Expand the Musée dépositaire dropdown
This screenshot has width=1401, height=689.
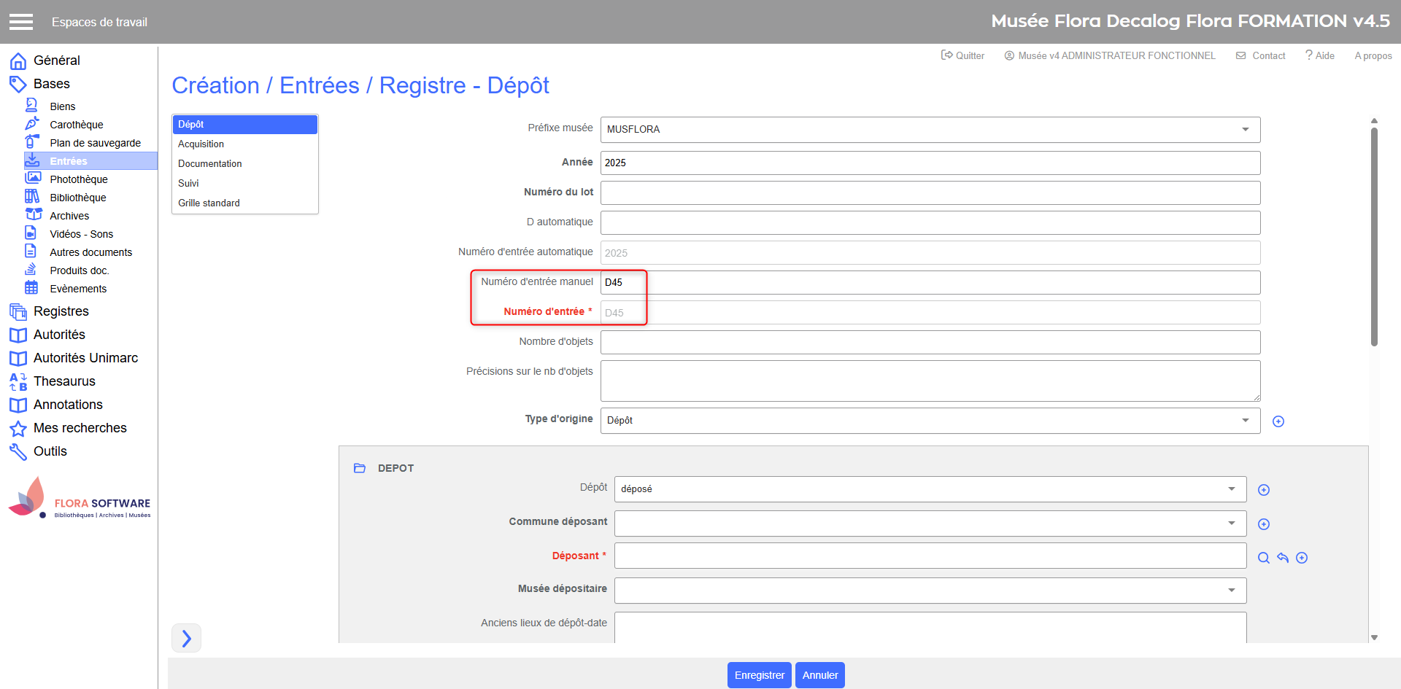(x=1231, y=591)
